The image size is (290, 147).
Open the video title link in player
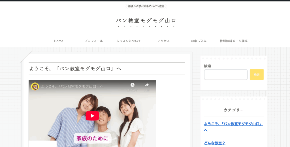[72, 86]
